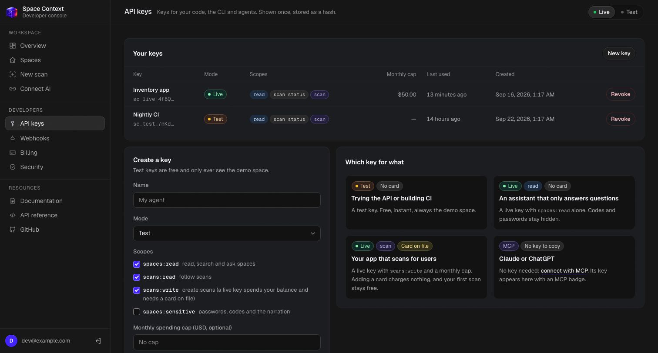Click the Spaces house icon
The width and height of the screenshot is (658, 353).
(13, 60)
